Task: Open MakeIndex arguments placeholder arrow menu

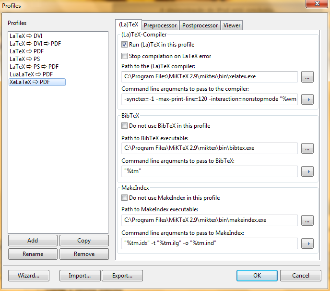Action: tap(307, 243)
